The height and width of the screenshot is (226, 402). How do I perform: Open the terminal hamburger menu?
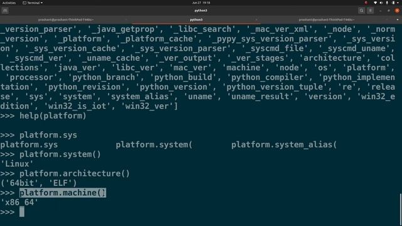tap(370, 11)
